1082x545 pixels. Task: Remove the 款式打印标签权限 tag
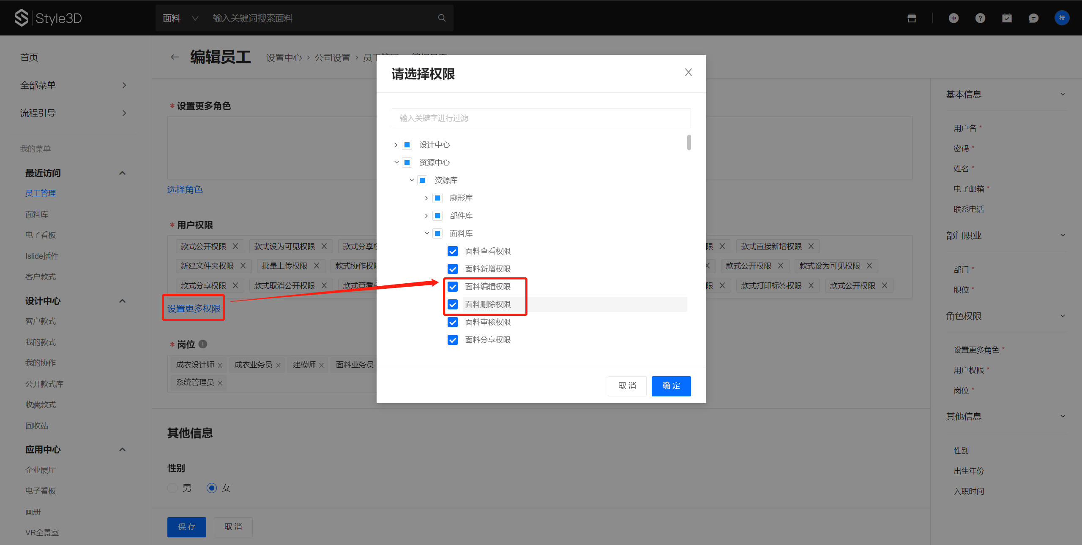coord(811,285)
